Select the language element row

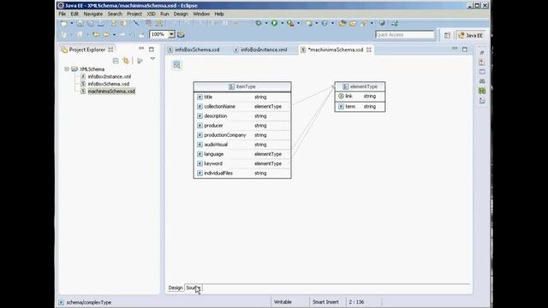coord(242,154)
